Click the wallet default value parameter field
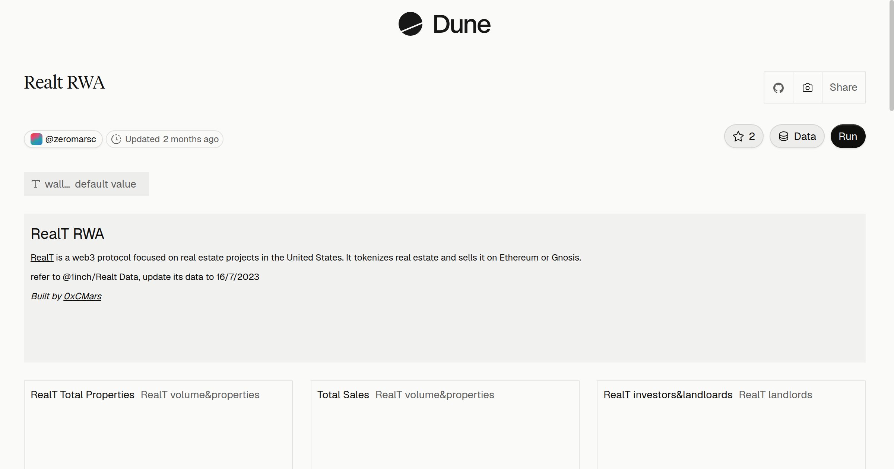Screen dimensions: 894x469 coord(86,184)
